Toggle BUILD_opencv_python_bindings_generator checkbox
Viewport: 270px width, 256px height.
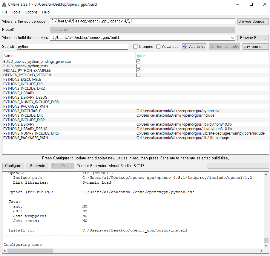point(138,62)
